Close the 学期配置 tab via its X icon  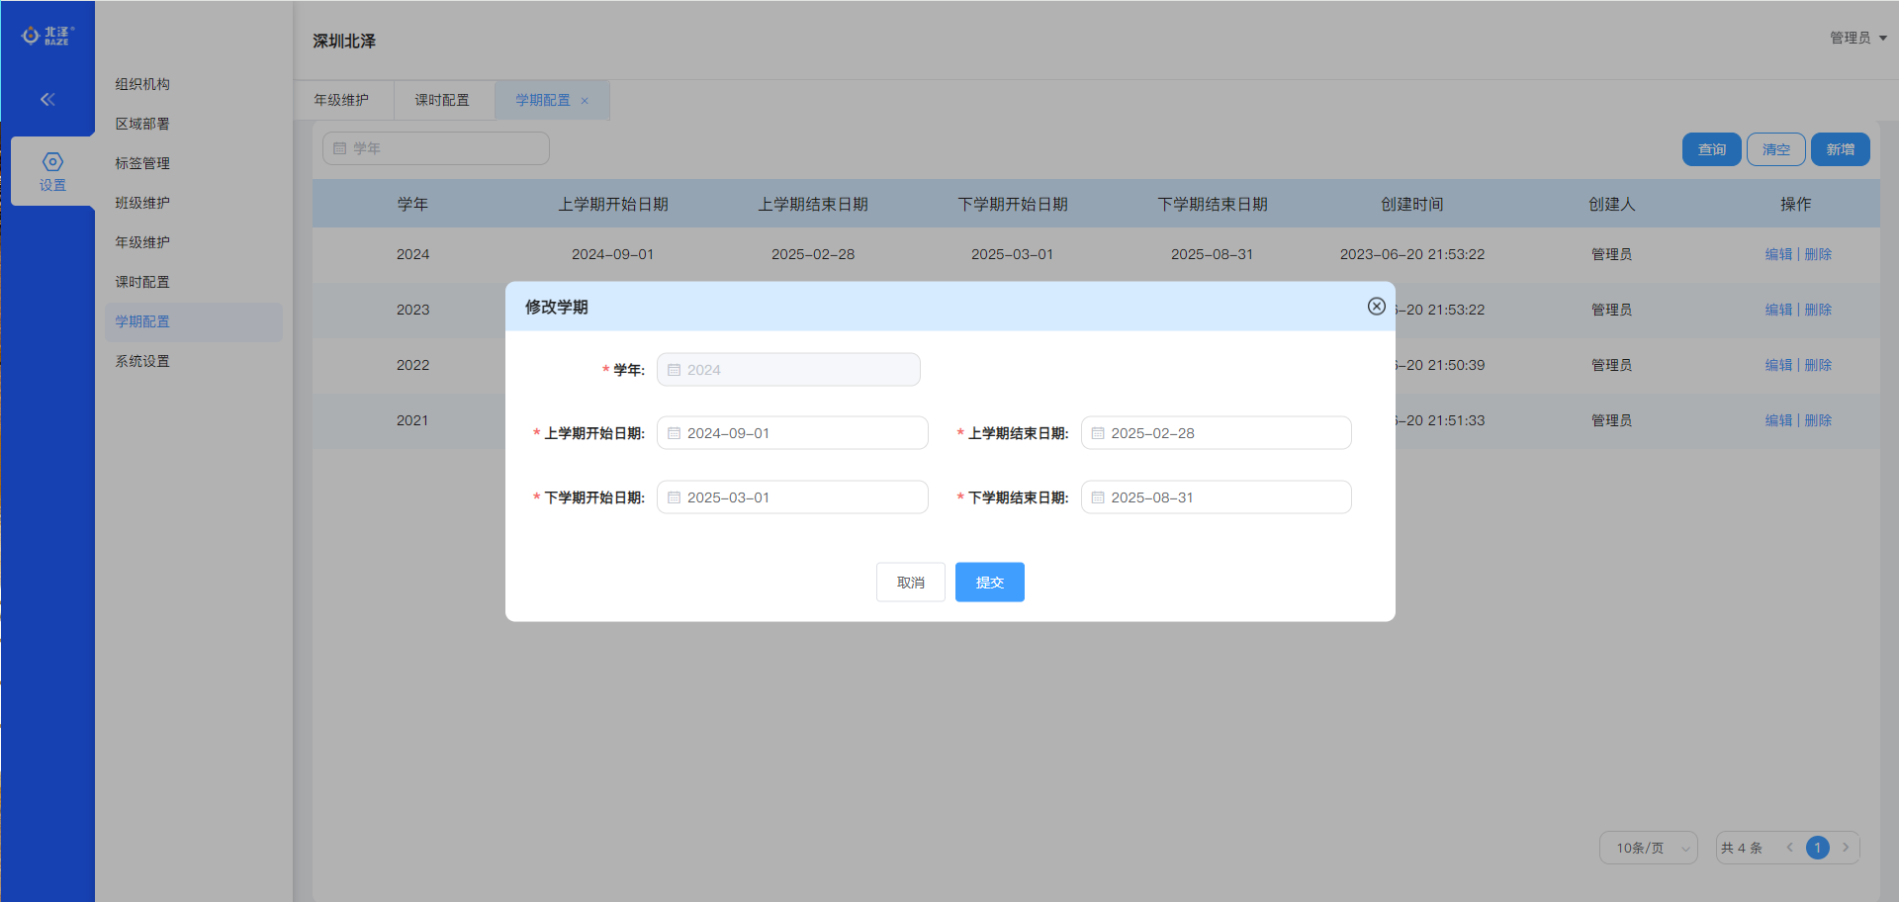[x=585, y=101]
